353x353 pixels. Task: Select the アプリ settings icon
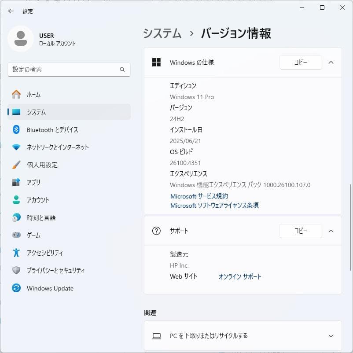coord(33,182)
